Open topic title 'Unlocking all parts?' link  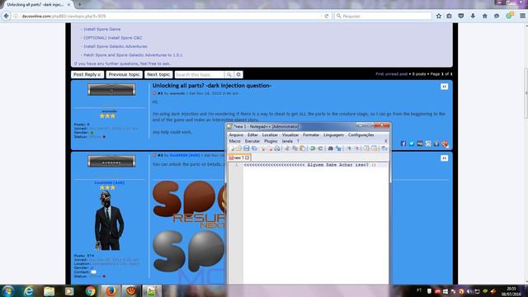[212, 86]
